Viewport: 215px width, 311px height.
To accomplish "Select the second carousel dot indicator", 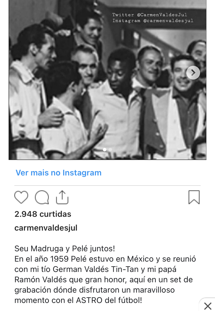I will pos(110,150).
